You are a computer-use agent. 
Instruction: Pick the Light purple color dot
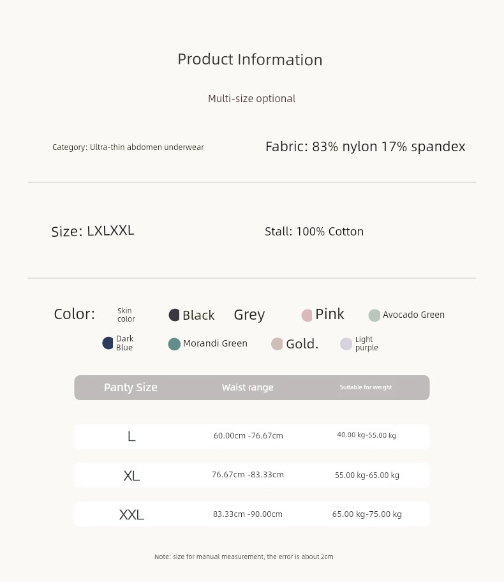tap(346, 344)
